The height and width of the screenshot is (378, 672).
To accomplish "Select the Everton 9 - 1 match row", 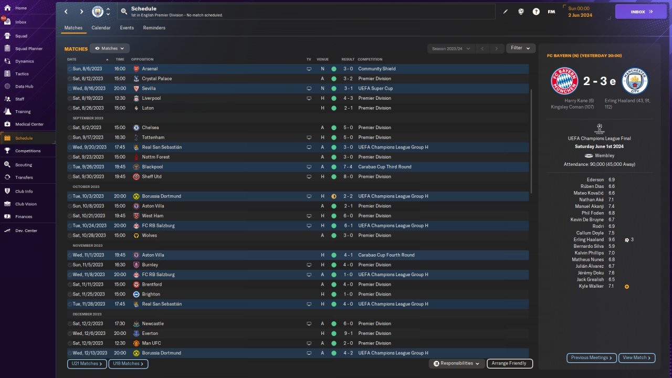I will pyautogui.click(x=298, y=333).
